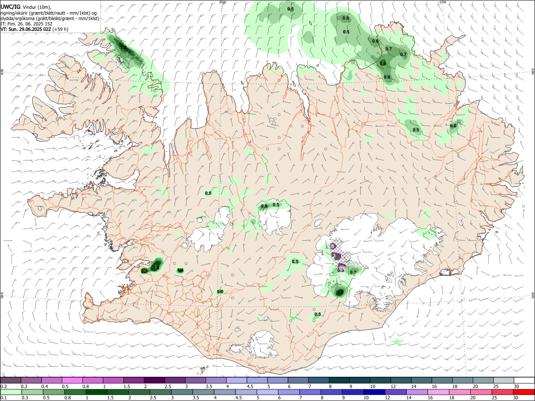Pick the pink 16 swatch in rain scale
Screen dimensions: 535x401
tap(438, 392)
